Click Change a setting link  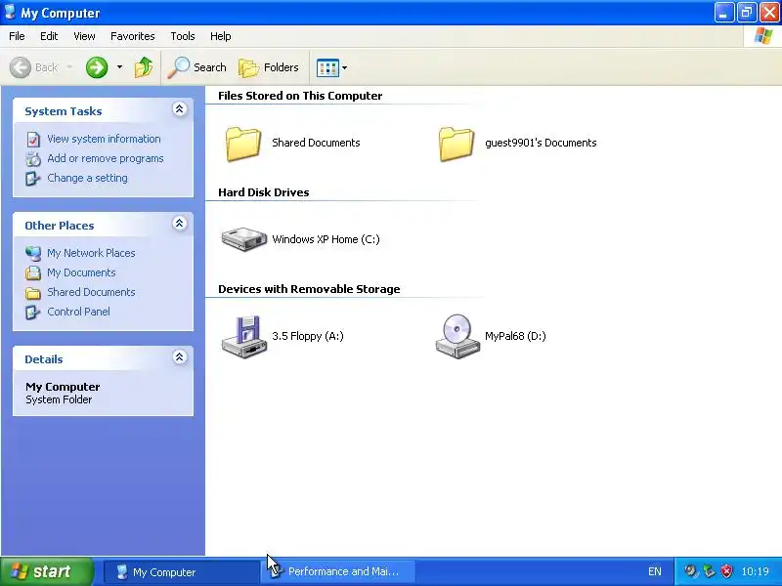tap(87, 178)
